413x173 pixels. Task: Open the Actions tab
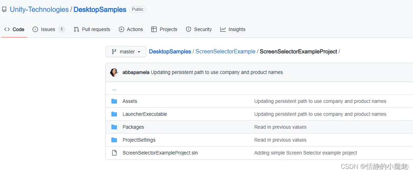[x=131, y=30]
